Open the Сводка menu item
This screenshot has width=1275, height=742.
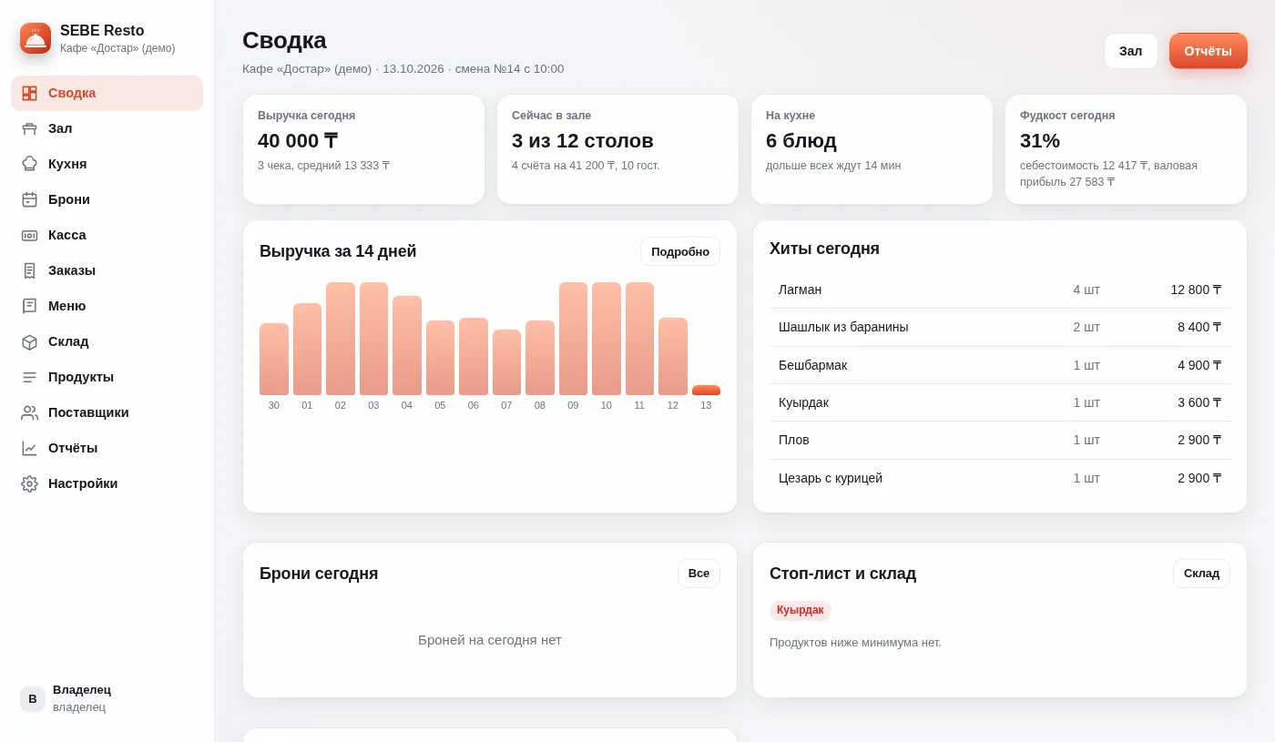107,93
